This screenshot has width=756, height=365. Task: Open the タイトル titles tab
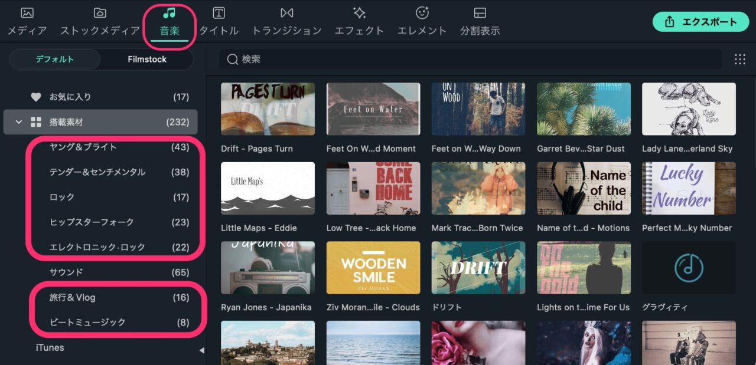coord(219,22)
